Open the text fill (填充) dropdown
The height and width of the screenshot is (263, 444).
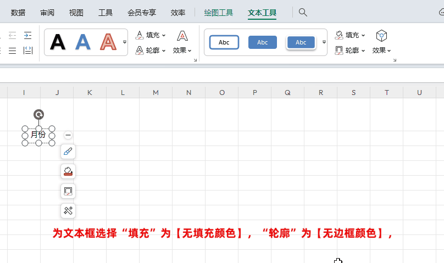pyautogui.click(x=151, y=35)
